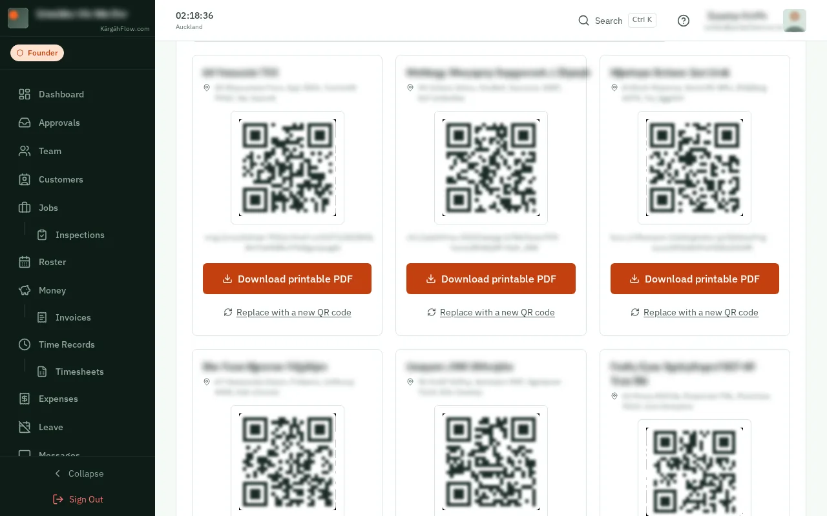Click the QR code image in first top-row card
The image size is (827, 516).
[x=288, y=168]
